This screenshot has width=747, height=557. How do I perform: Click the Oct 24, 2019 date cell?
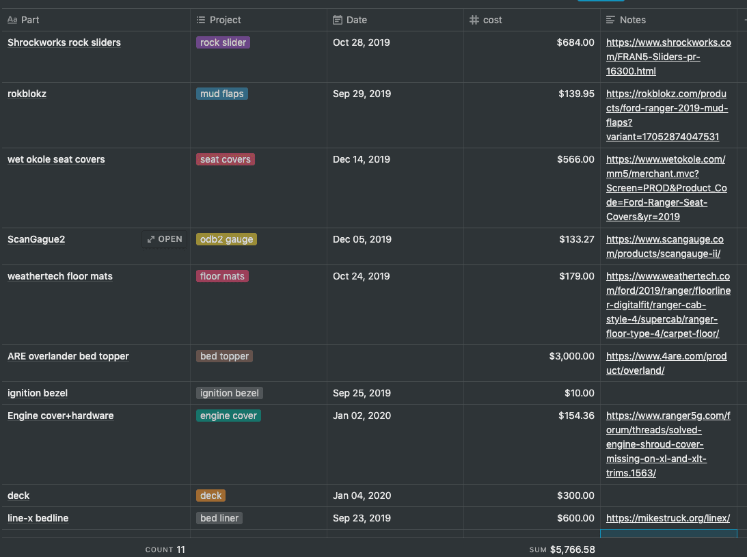pyautogui.click(x=396, y=305)
